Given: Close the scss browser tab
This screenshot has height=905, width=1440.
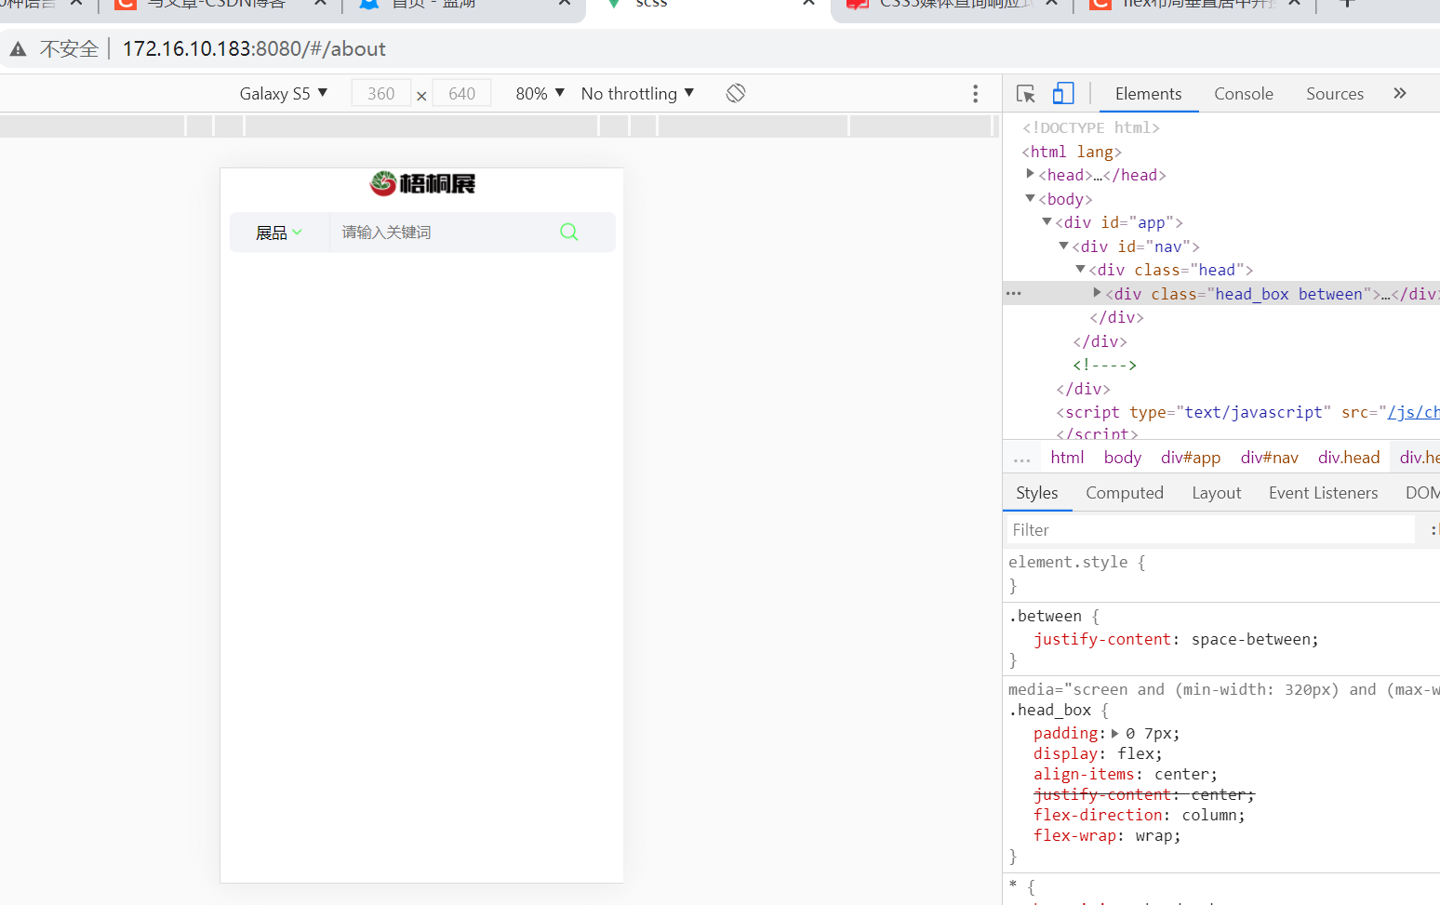Looking at the screenshot, I should [808, 4].
